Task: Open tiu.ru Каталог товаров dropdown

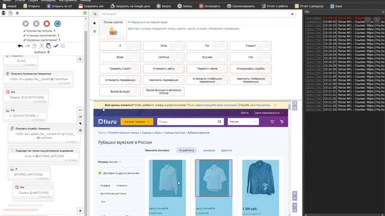Action: (137, 122)
